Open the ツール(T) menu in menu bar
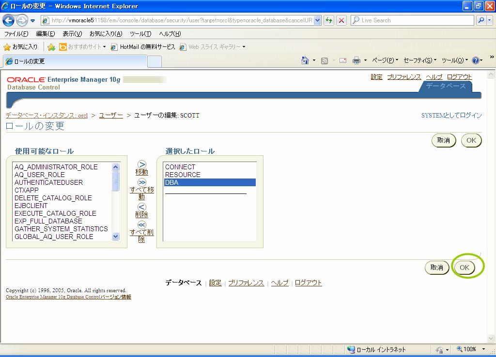Image resolution: width=496 pixels, height=357 pixels. (140, 33)
